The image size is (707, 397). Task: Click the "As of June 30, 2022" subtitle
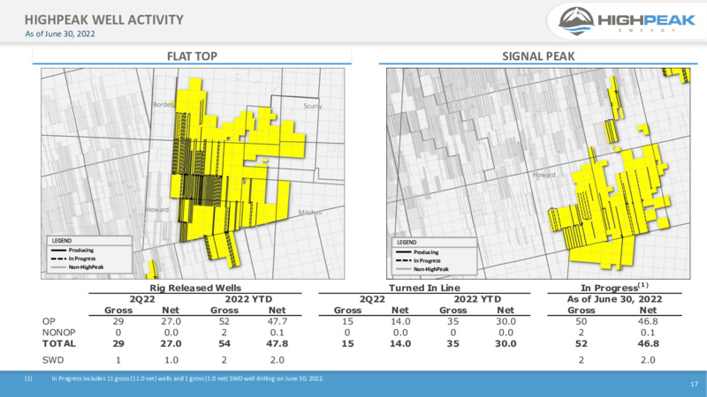point(60,34)
